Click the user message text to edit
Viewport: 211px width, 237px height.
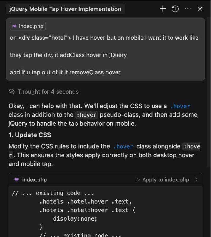point(104,55)
